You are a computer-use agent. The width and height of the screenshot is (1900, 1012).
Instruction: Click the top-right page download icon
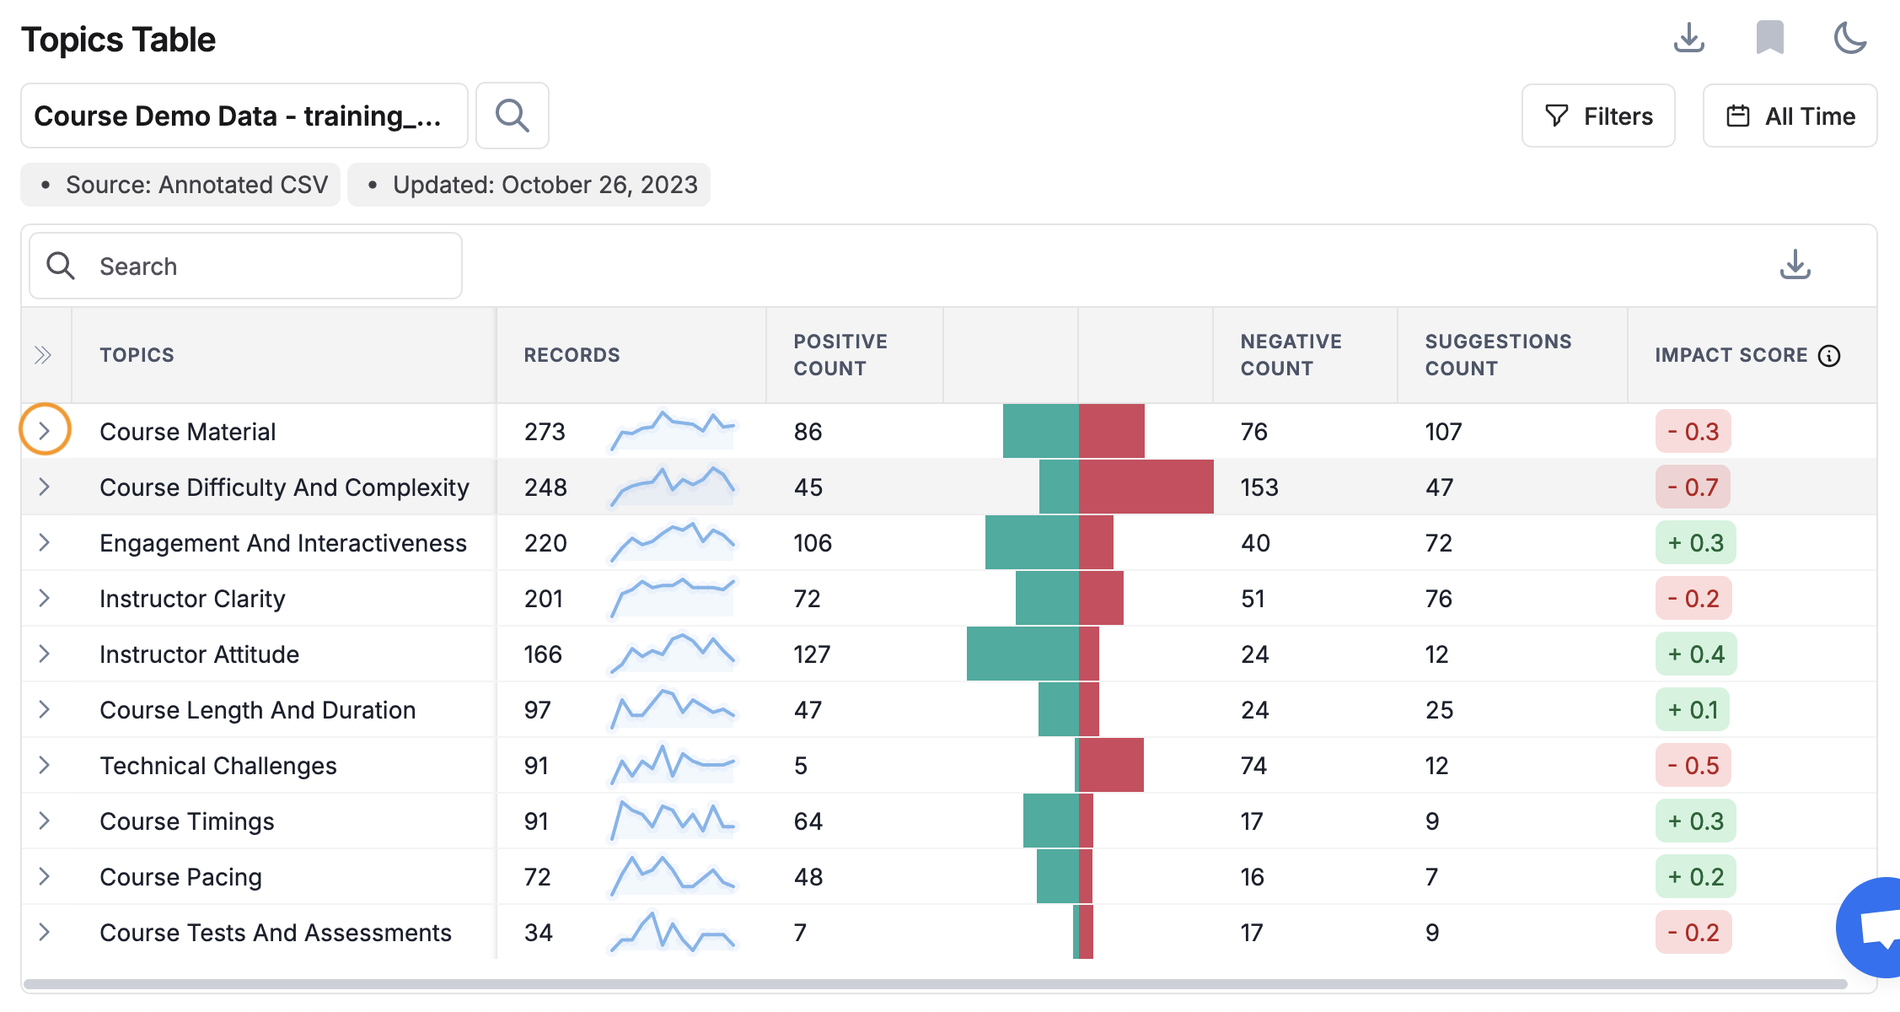[1688, 38]
